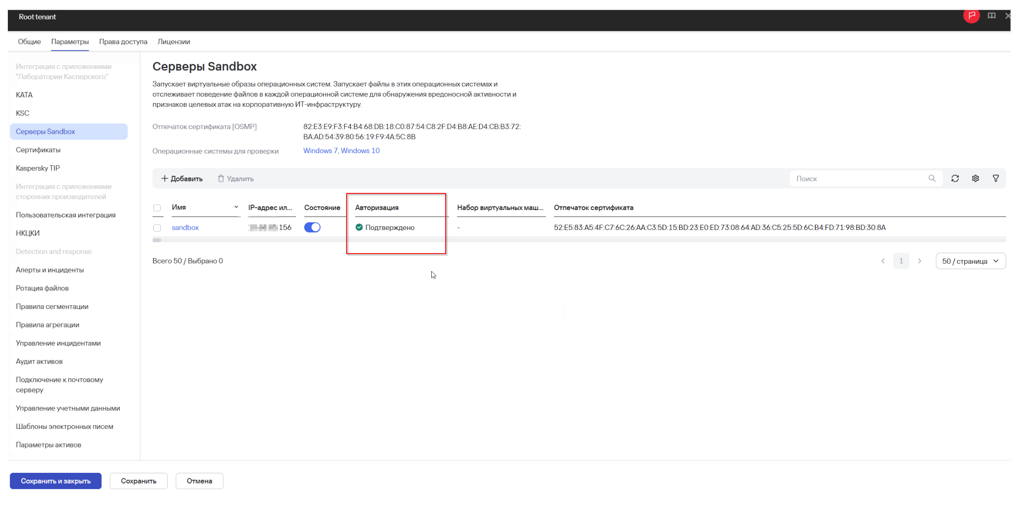Viewport: 1021px width, 526px height.
Task: Click the Добавить button
Action: tap(182, 179)
